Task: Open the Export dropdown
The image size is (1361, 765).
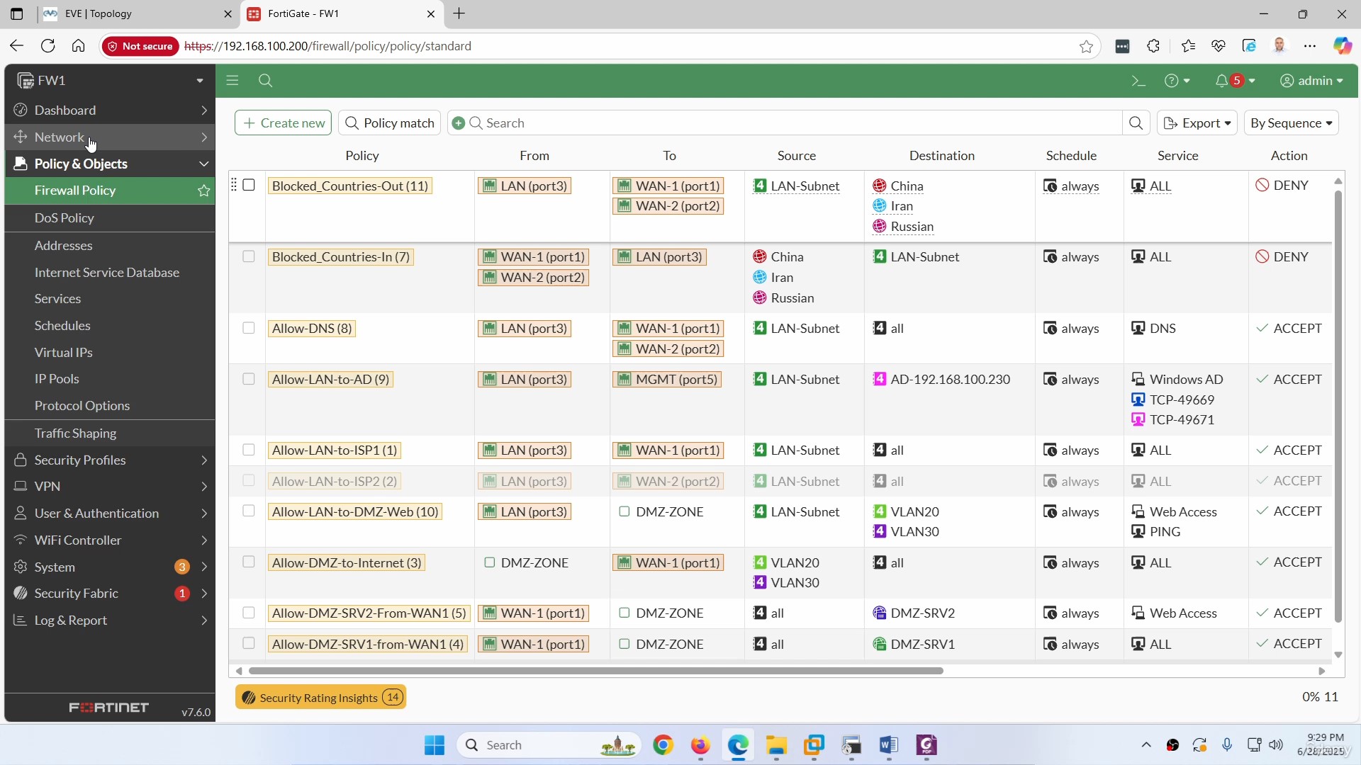Action: [1197, 123]
